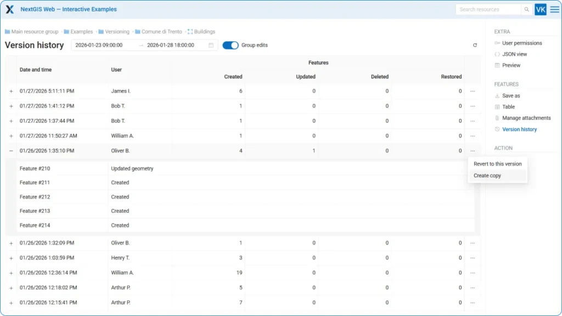562x316 pixels.
Task: Choose Create copy from context menu
Action: [487, 176]
